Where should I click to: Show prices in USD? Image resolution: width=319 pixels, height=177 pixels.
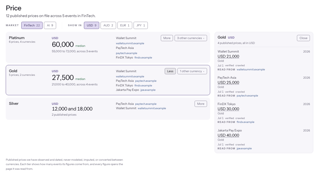coord(91,25)
